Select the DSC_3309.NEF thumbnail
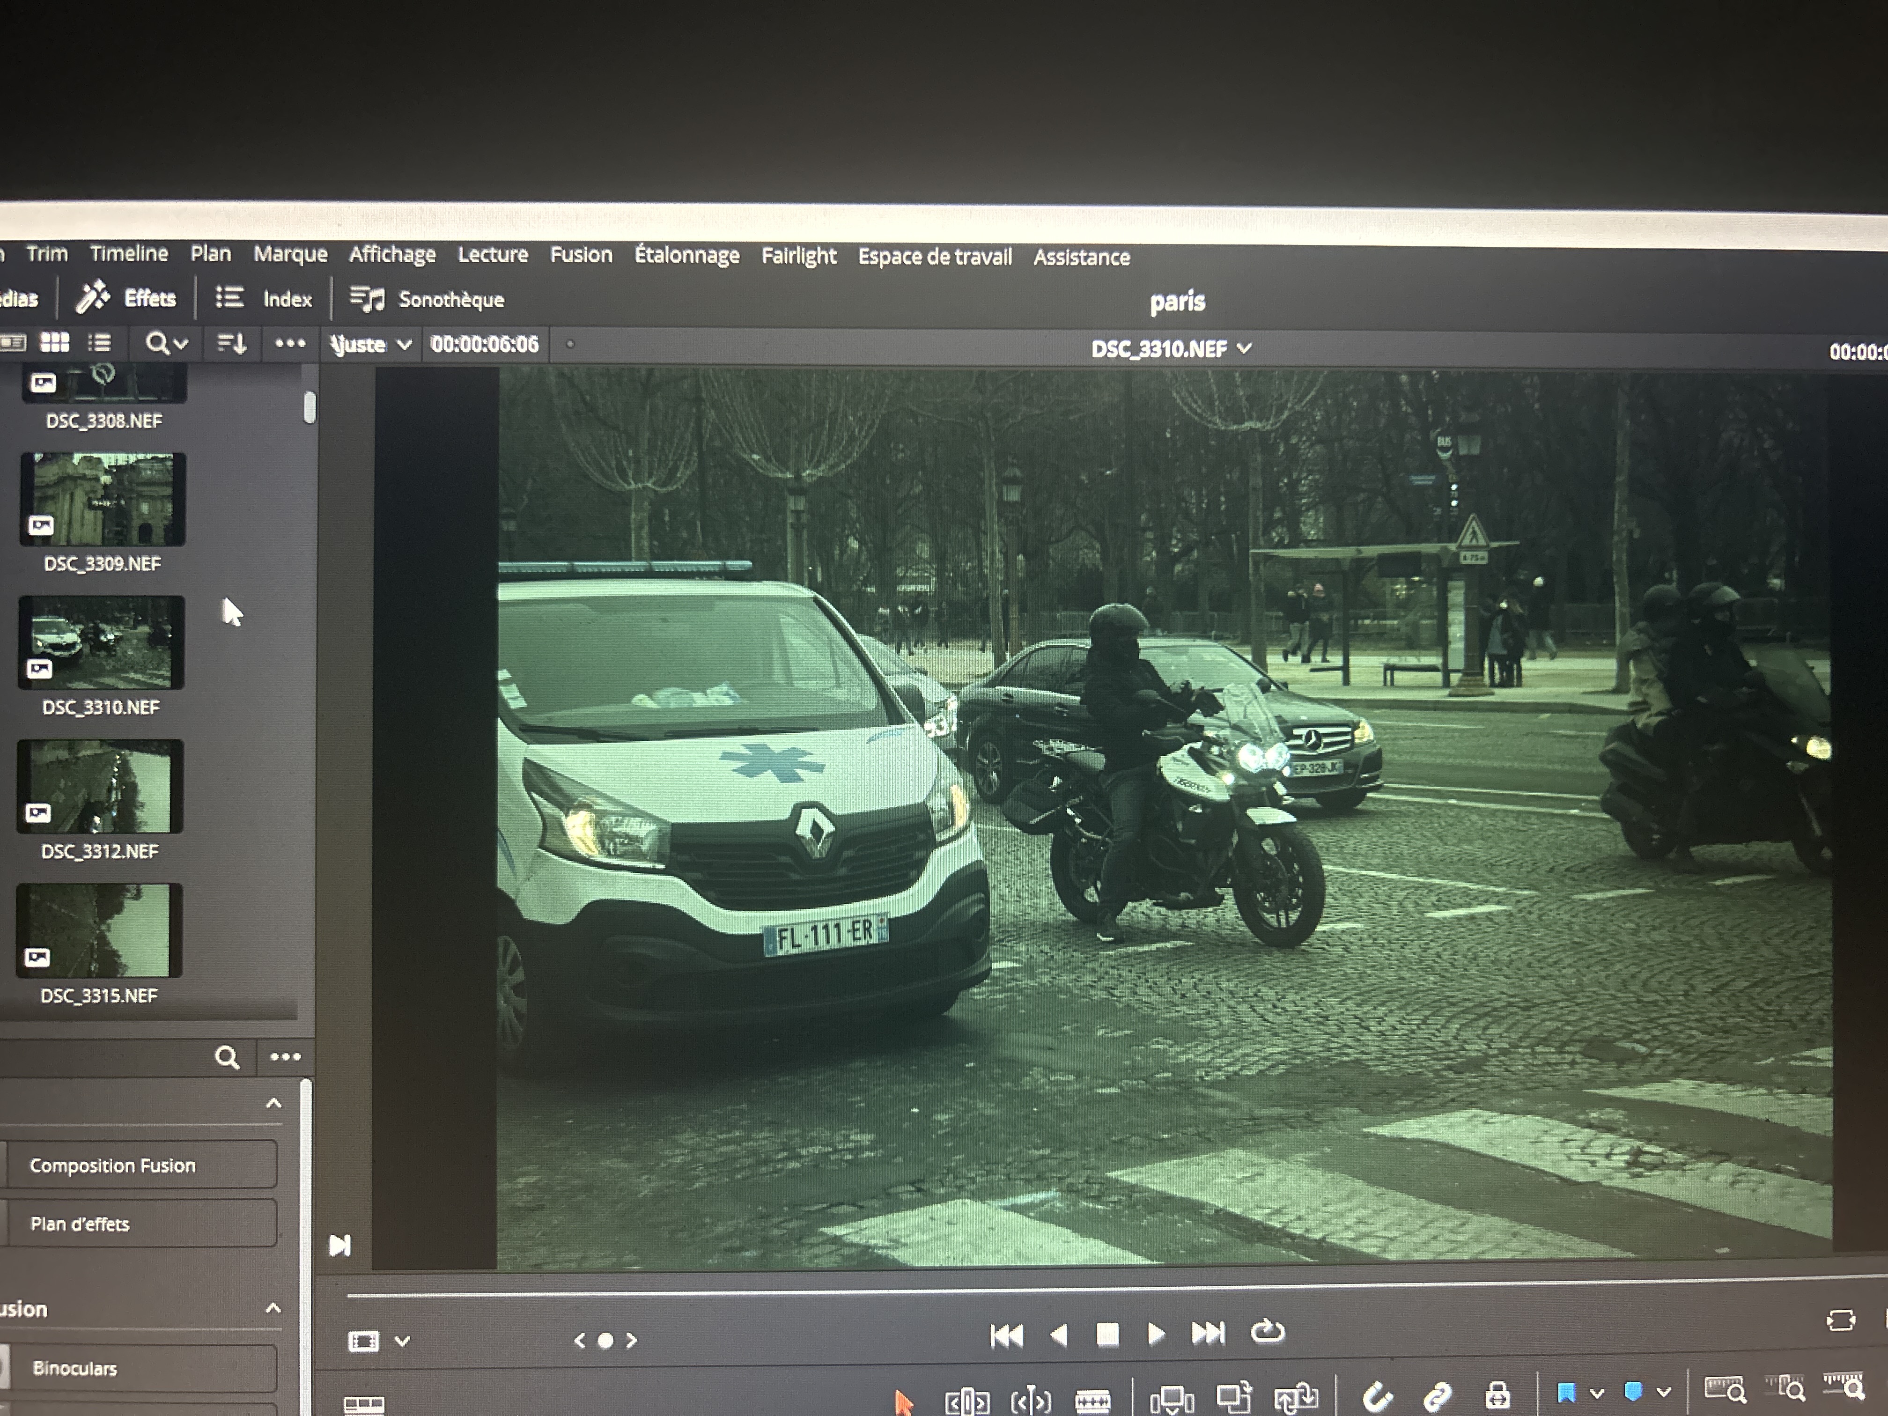 [103, 500]
